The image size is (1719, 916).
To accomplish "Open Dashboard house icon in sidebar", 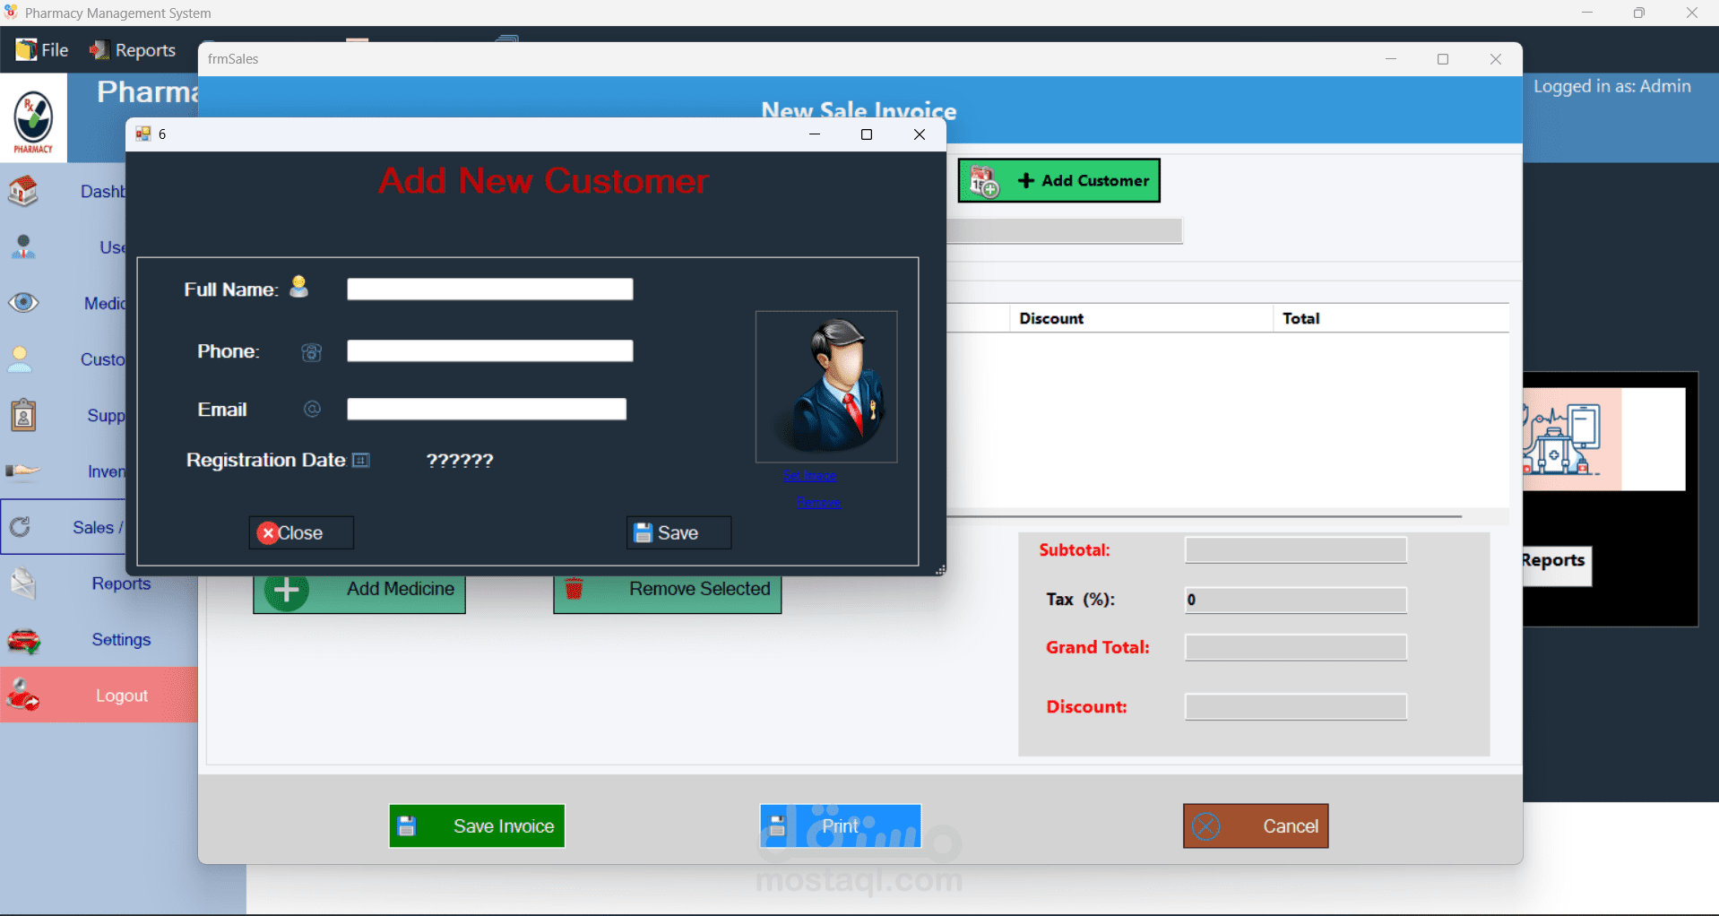I will 23,192.
